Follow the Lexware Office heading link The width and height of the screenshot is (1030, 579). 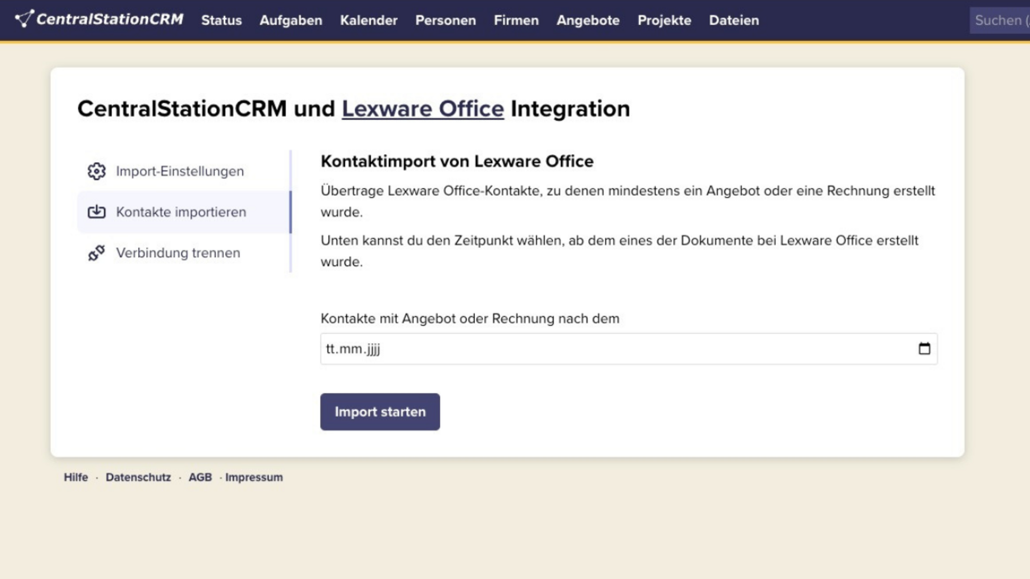click(x=422, y=109)
